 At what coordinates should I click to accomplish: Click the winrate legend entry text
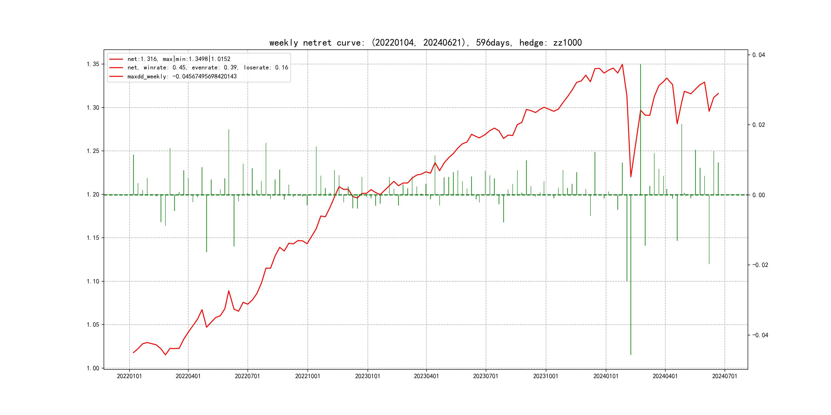[x=207, y=68]
